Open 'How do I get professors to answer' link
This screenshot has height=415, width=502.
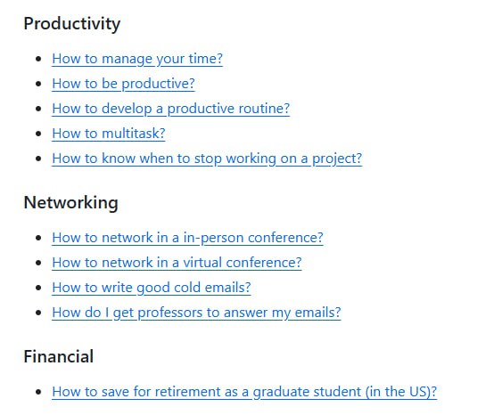196,313
